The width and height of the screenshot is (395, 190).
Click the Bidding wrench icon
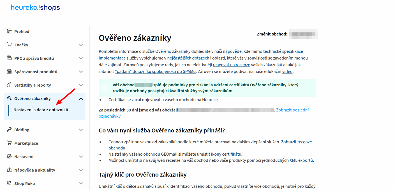coord(9,130)
